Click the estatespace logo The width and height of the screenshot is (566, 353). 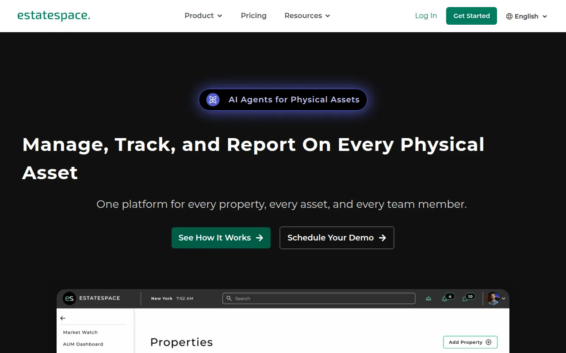tap(54, 15)
